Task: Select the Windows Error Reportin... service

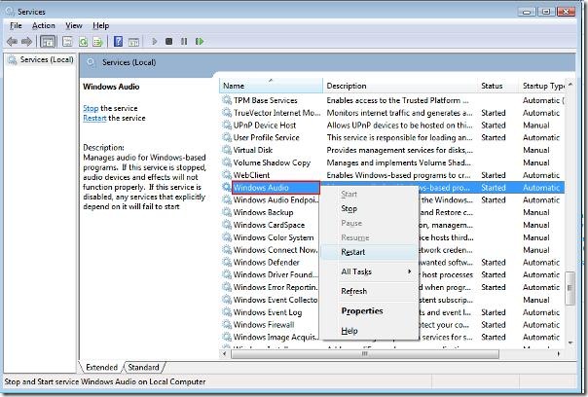Action: [x=276, y=287]
